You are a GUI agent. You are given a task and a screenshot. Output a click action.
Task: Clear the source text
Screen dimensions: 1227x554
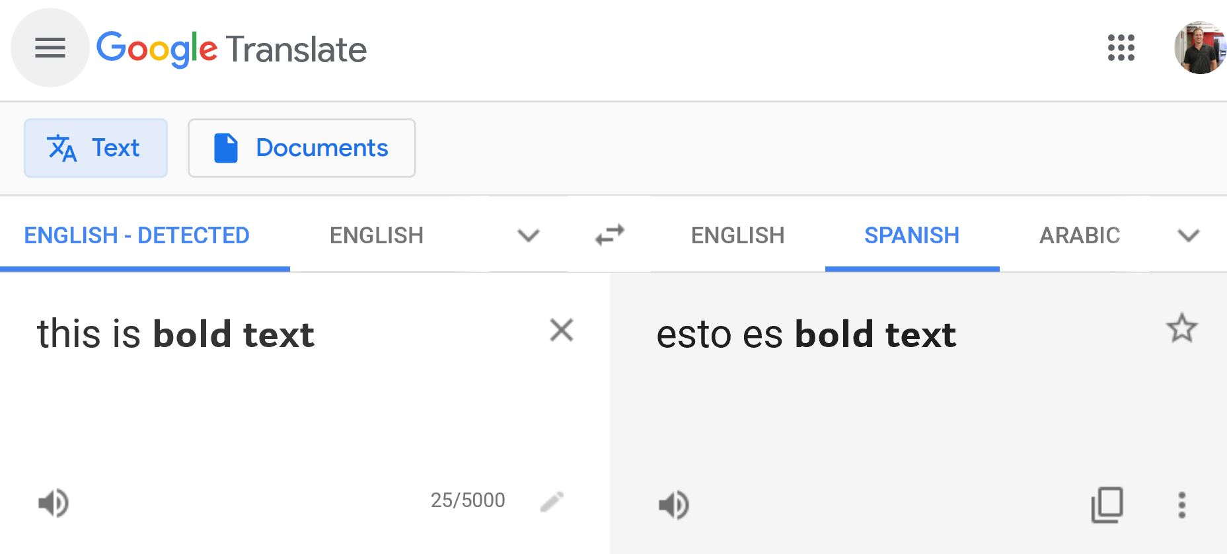[x=562, y=329]
